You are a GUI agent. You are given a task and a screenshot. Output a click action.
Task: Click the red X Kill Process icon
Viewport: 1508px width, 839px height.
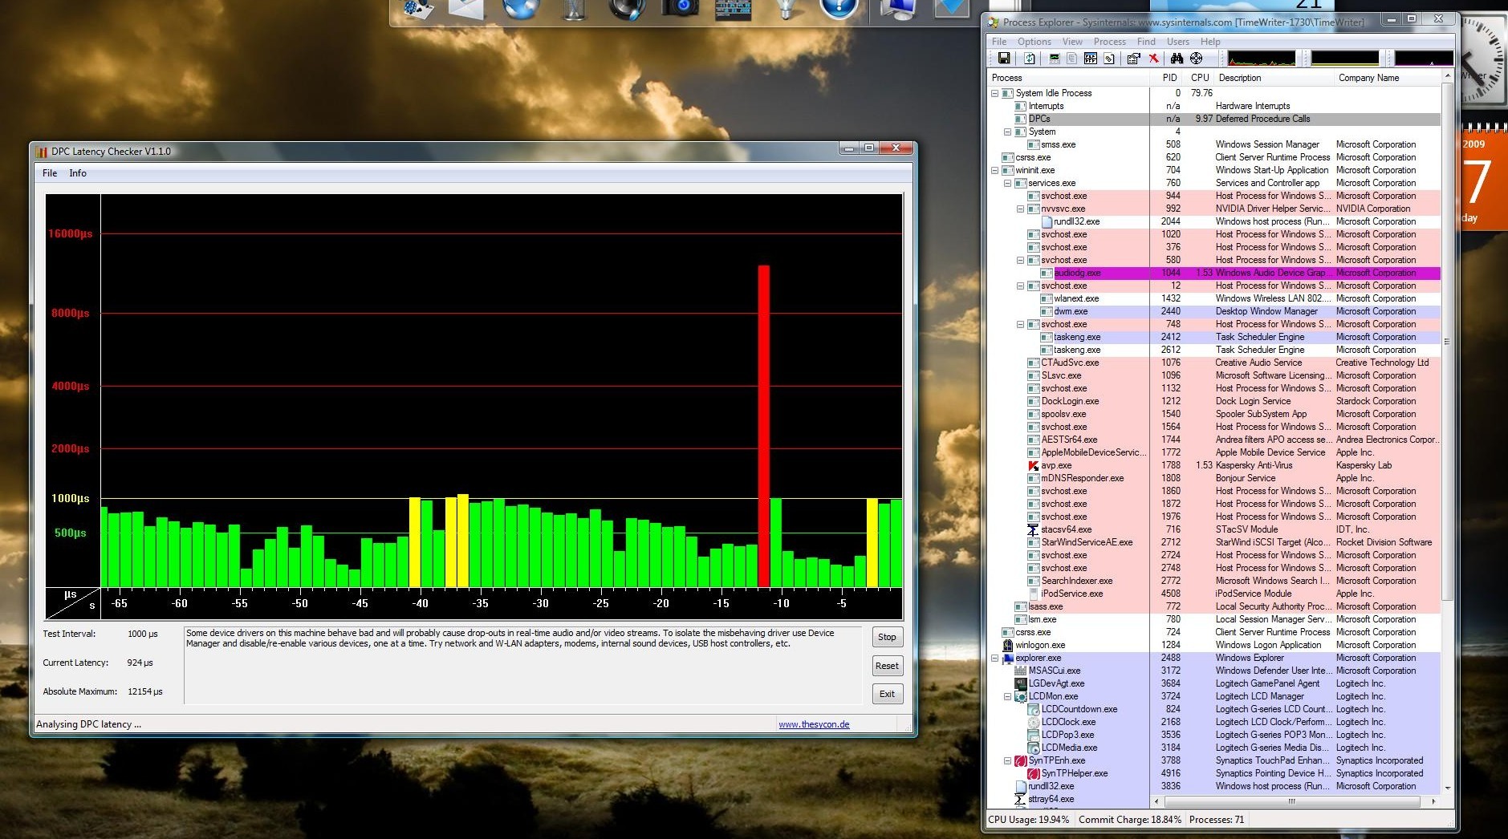point(1153,59)
